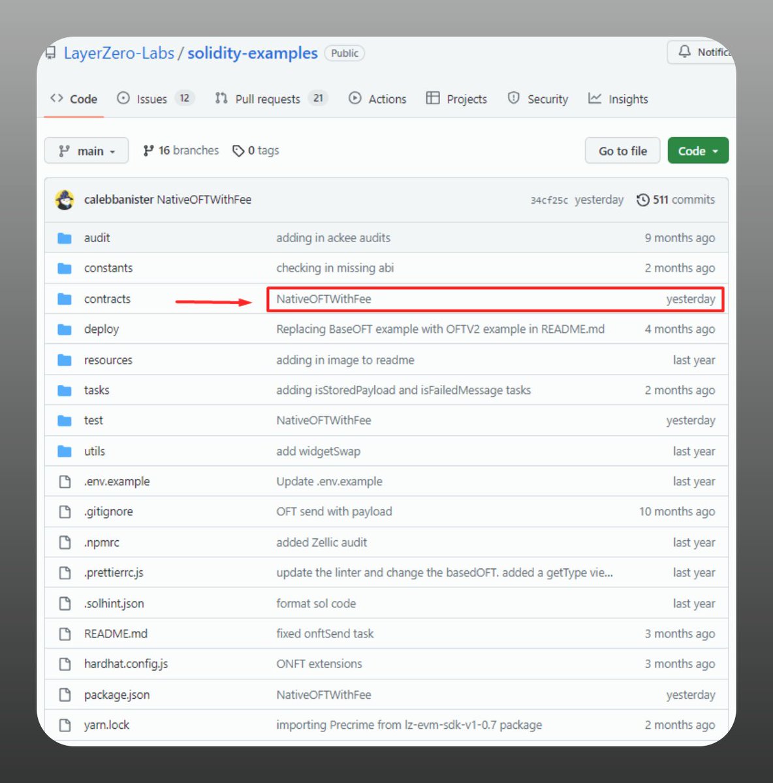Click the hardhat.config.js file icon
Image resolution: width=773 pixels, height=783 pixels.
coord(65,664)
